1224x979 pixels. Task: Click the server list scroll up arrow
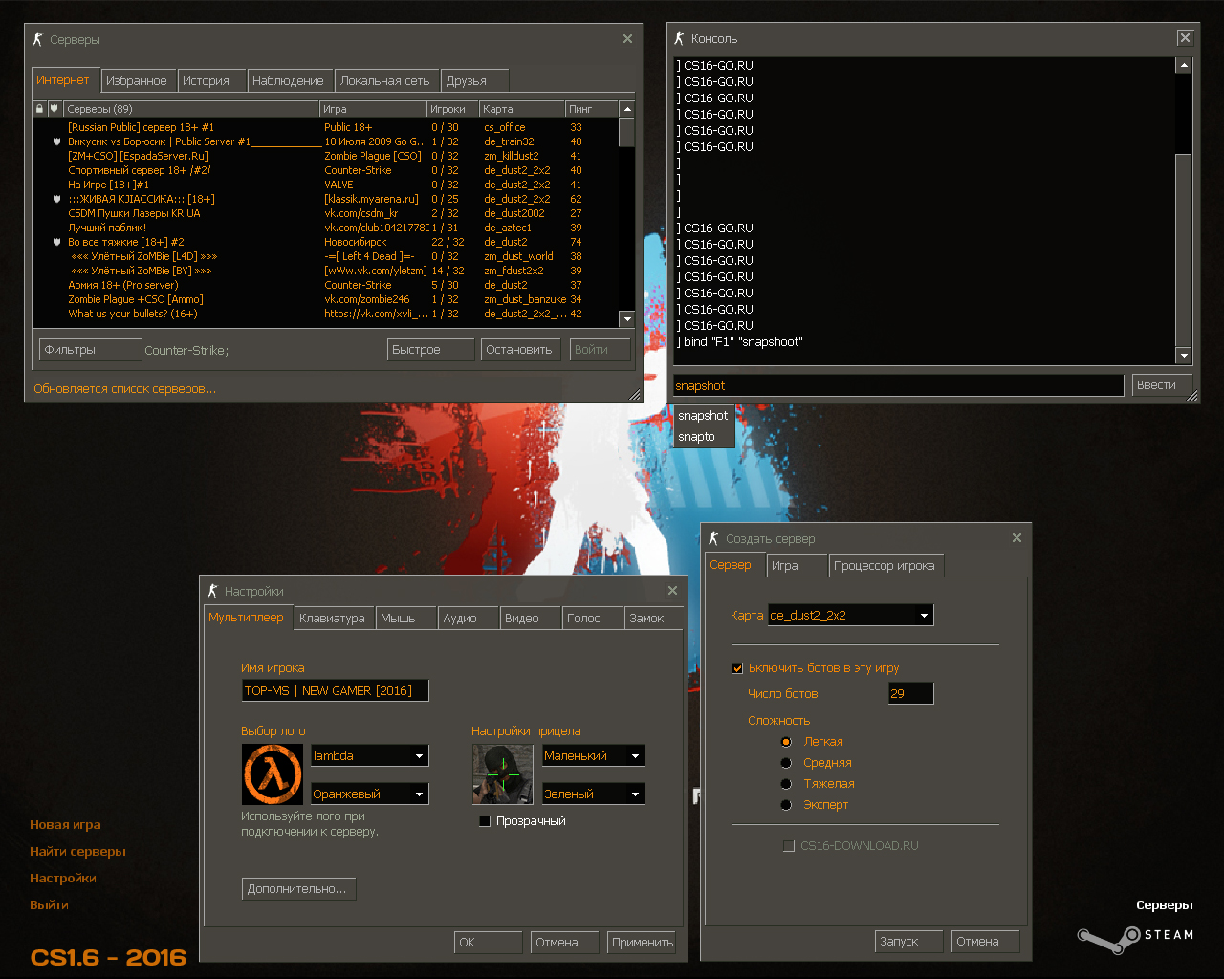click(x=626, y=109)
